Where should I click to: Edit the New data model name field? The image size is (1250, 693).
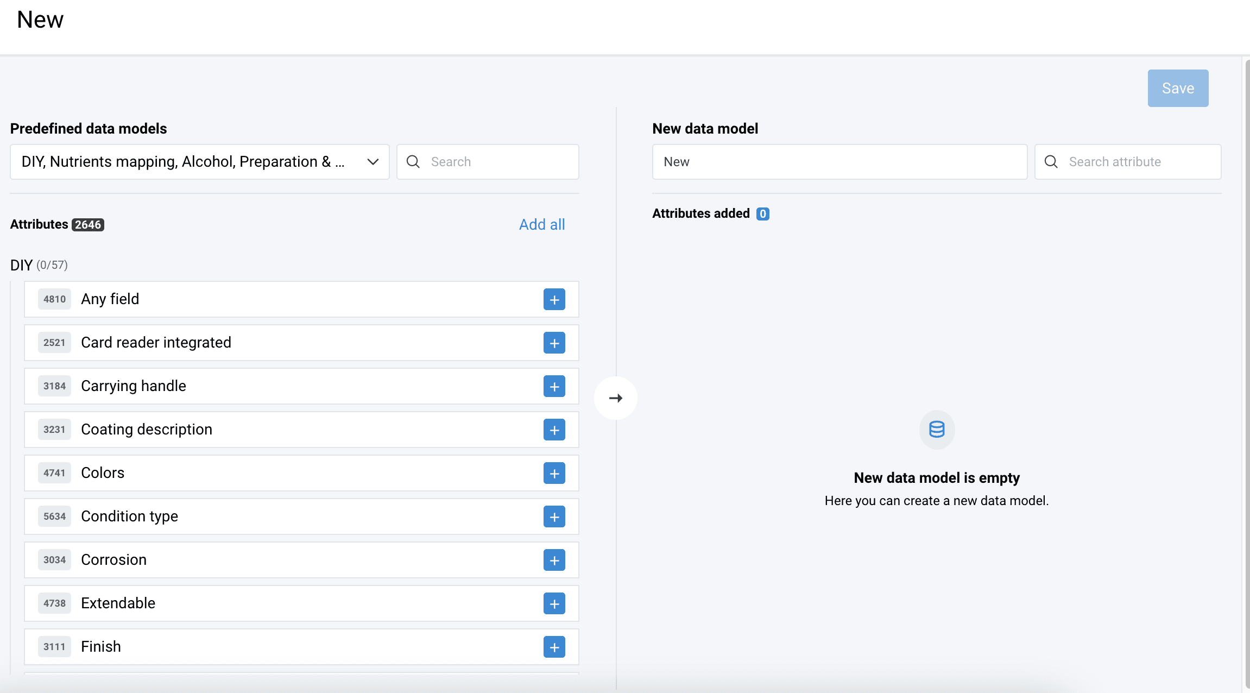click(x=839, y=162)
